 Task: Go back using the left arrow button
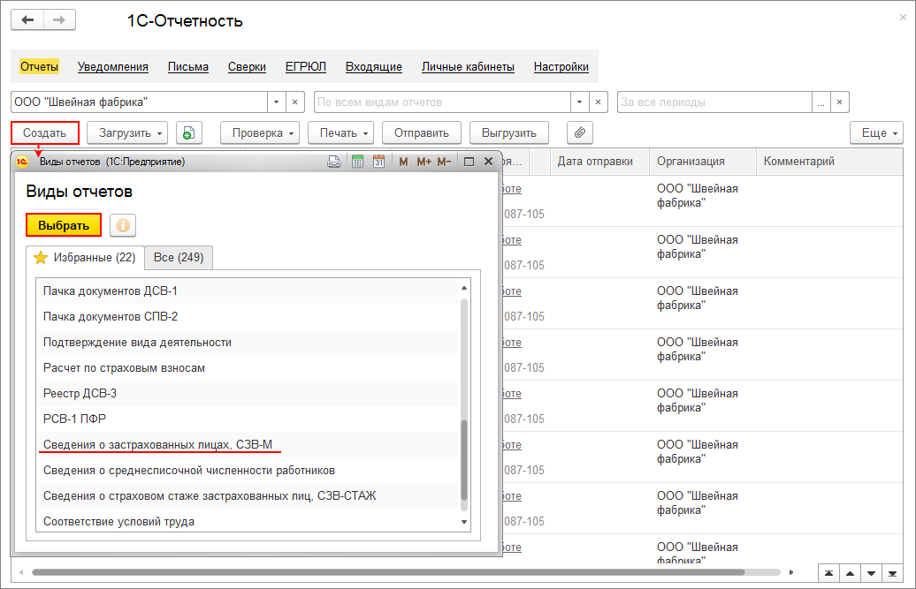[27, 20]
